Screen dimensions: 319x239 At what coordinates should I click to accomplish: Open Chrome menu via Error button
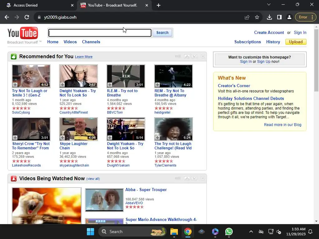point(306,17)
